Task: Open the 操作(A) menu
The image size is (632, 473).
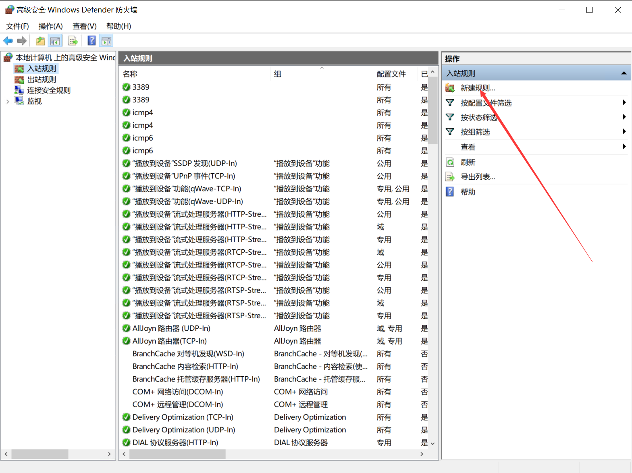Action: click(x=50, y=26)
